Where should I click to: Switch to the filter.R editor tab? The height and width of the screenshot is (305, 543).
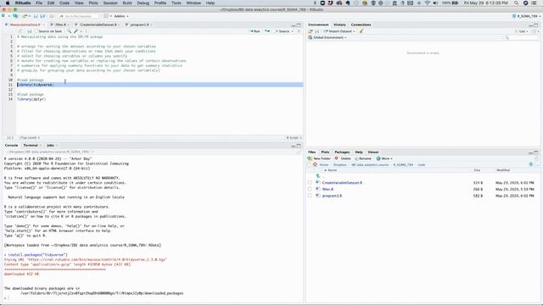60,25
